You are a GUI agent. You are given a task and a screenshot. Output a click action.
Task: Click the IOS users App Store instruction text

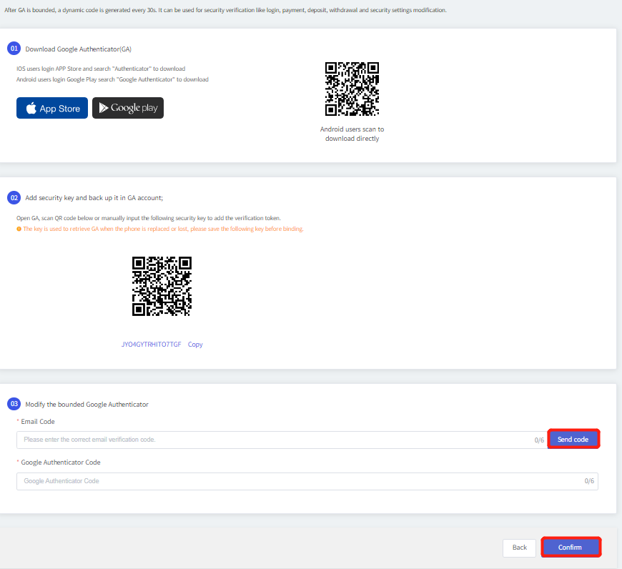click(x=101, y=69)
